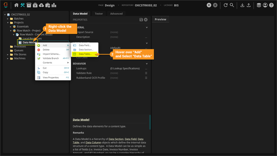Follow the Data Column help link
277x156 pixels.
[x=93, y=142]
